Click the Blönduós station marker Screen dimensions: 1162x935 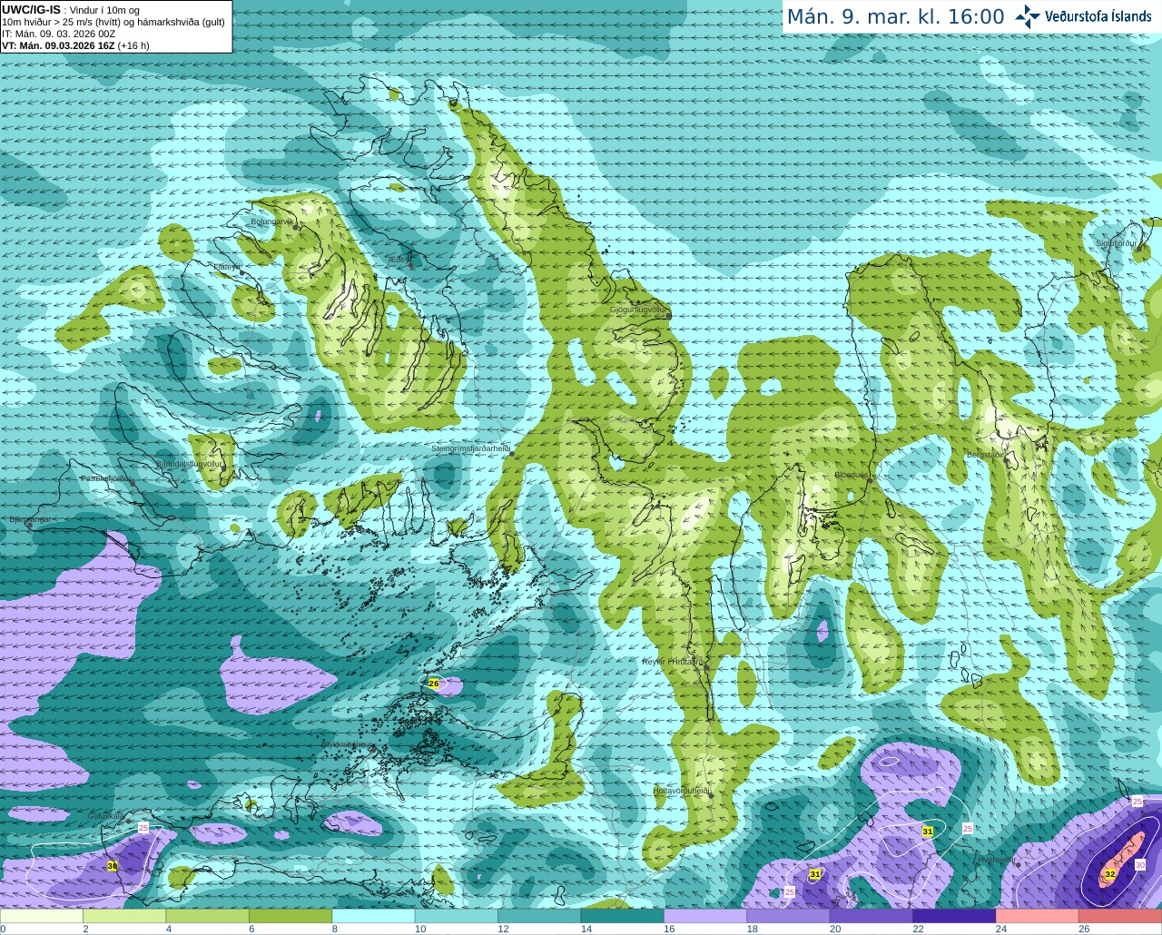[x=869, y=480]
